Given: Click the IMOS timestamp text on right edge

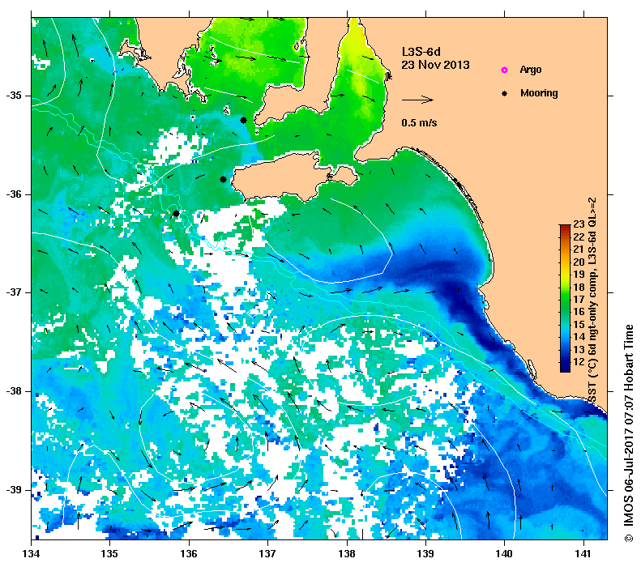Looking at the screenshot, I should coord(628,433).
